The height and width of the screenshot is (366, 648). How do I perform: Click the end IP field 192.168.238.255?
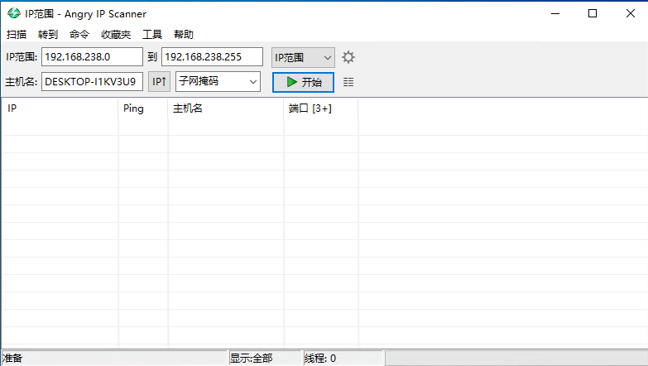click(212, 56)
